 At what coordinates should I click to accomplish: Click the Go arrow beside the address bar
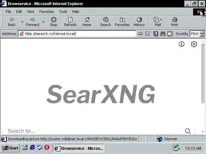(140, 34)
